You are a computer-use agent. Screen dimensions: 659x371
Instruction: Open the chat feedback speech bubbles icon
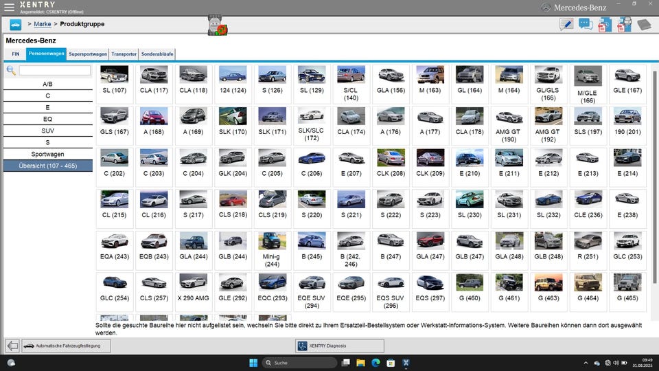586,24
